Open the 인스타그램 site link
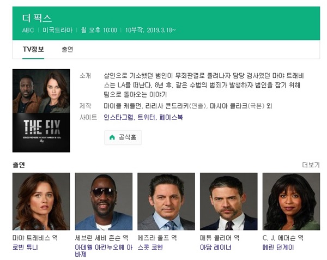Viewport: 327px width, 260px height. 118,117
